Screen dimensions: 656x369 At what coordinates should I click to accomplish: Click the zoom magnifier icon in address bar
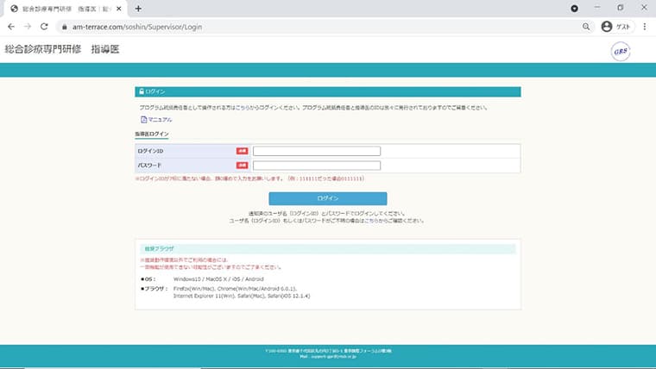point(586,27)
